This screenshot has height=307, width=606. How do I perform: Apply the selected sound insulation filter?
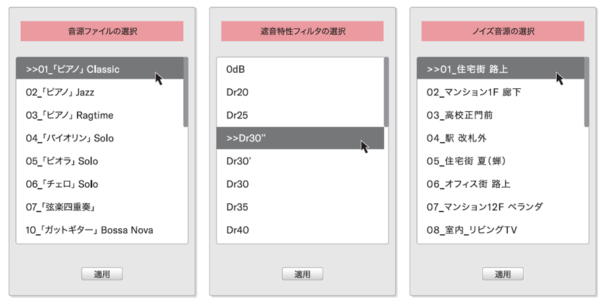(302, 273)
